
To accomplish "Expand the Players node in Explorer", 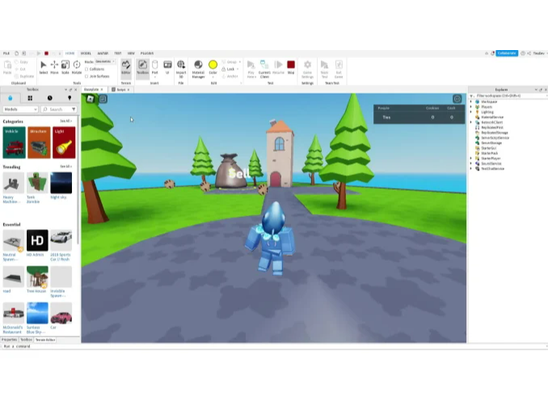I will pyautogui.click(x=470, y=107).
